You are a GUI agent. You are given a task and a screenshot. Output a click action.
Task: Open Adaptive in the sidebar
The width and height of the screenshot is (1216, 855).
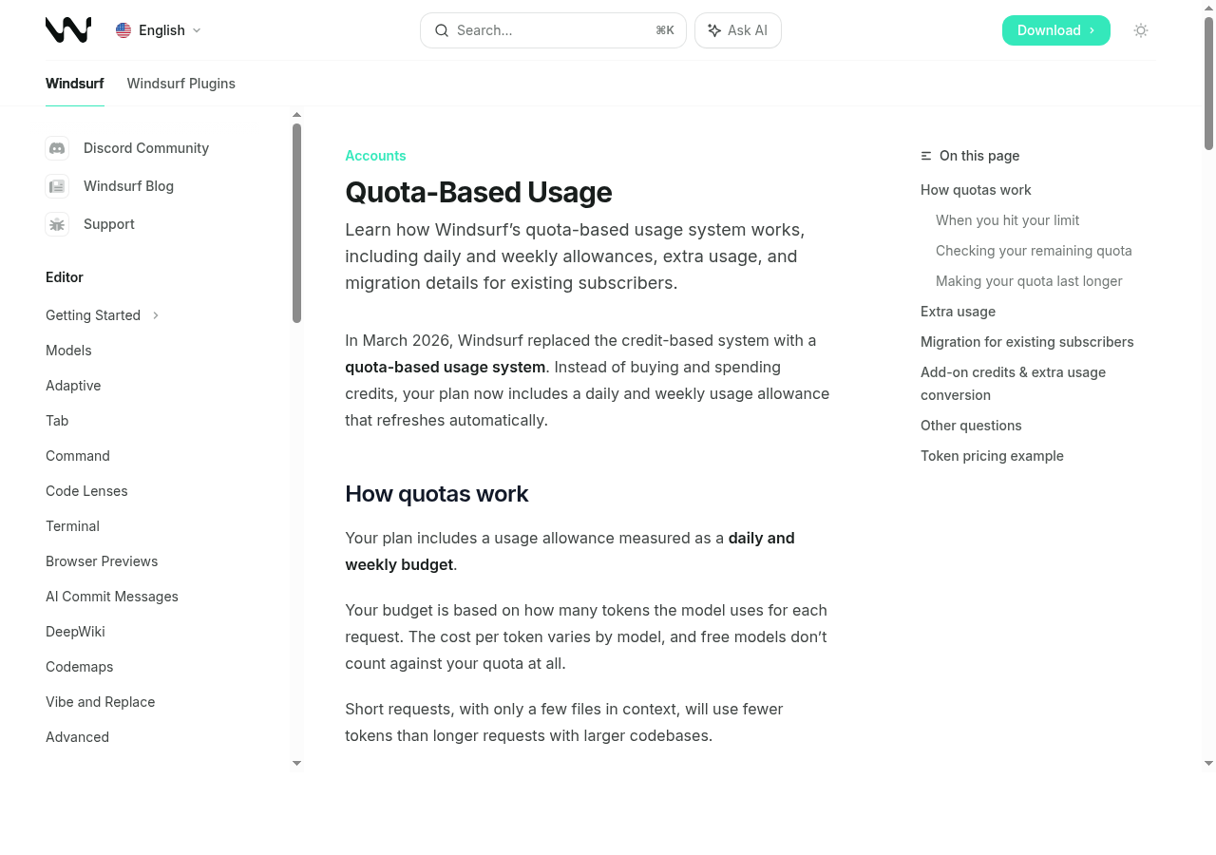(73, 386)
